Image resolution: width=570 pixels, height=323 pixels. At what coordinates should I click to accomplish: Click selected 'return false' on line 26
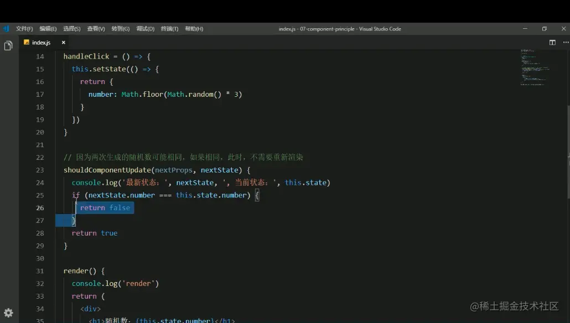click(x=105, y=208)
